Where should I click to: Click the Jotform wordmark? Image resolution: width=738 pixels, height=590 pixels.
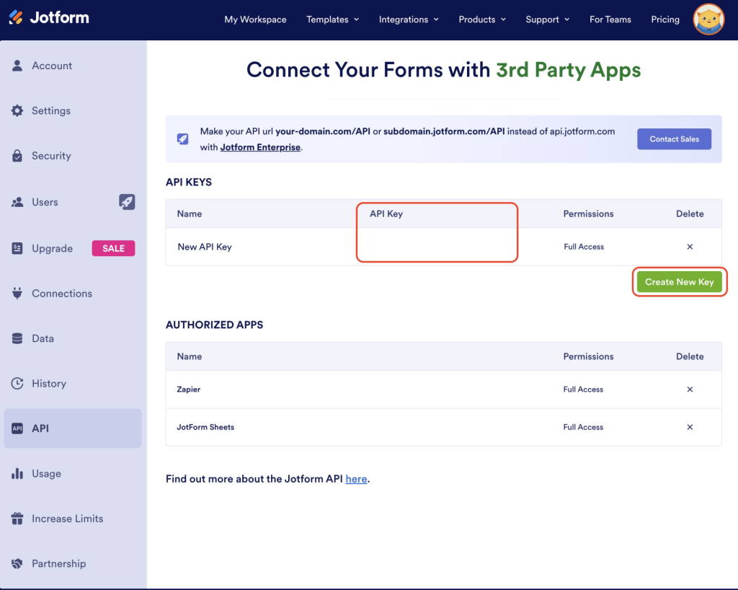[x=59, y=17]
